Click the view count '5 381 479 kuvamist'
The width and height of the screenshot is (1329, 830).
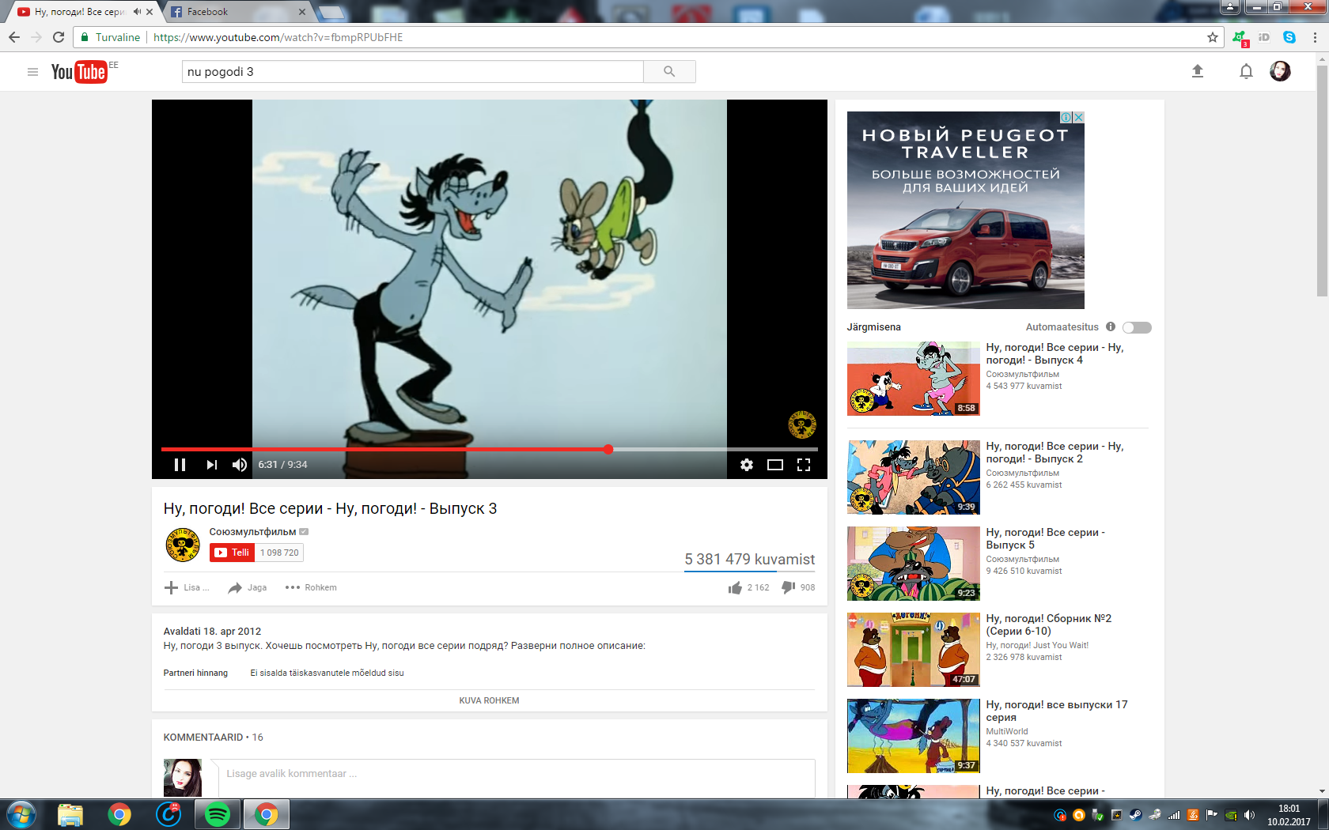[x=749, y=559]
